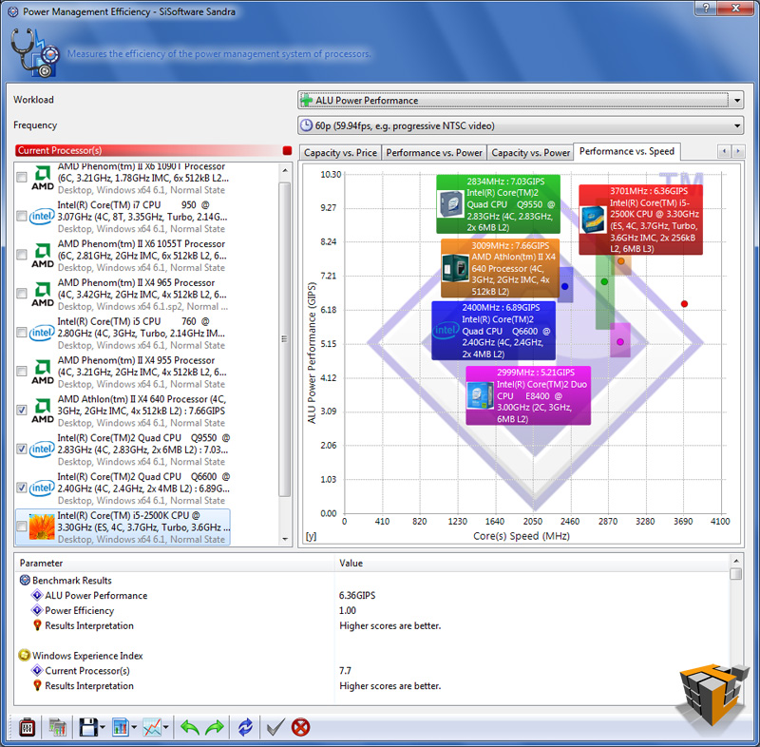This screenshot has width=760, height=747.
Task: Switch to Capacity vs. Price tab
Action: [340, 153]
